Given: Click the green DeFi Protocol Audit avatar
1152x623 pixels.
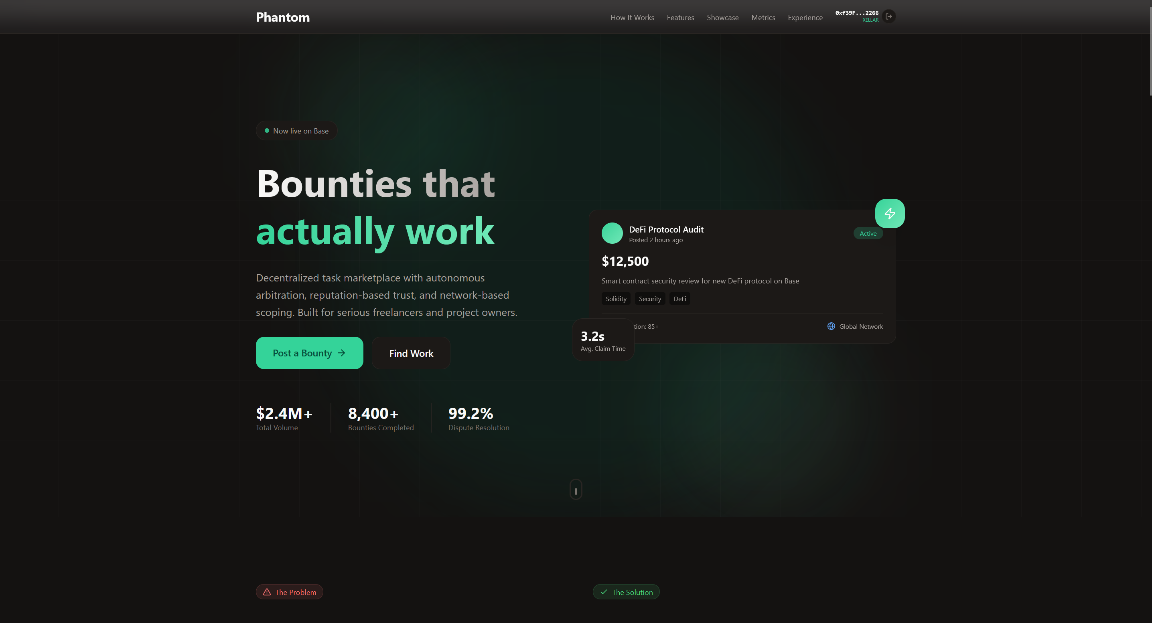Looking at the screenshot, I should tap(612, 233).
